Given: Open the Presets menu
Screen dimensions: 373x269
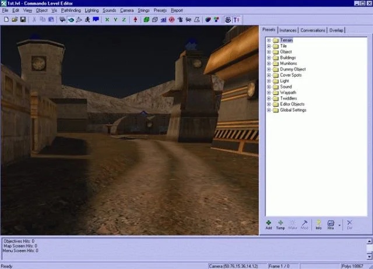Looking at the screenshot, I should pos(160,10).
